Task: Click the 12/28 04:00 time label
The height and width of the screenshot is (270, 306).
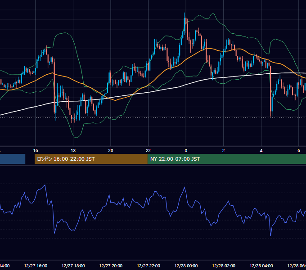Action: 261,265
